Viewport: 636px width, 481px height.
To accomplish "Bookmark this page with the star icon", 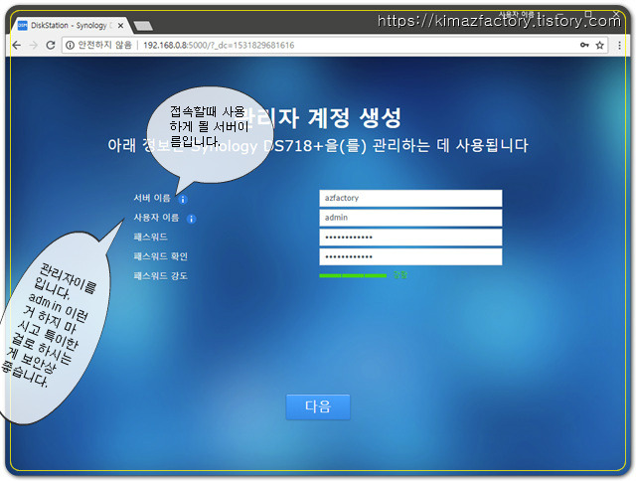I will point(600,45).
